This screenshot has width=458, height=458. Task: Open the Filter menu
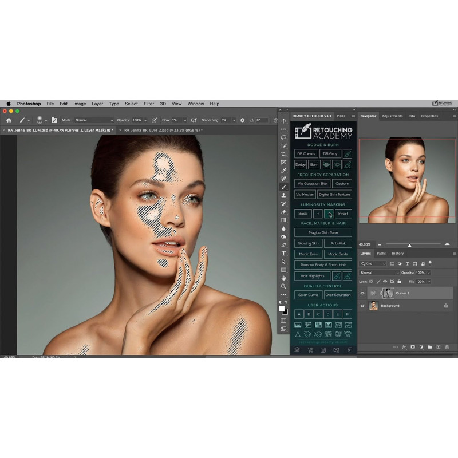point(149,104)
